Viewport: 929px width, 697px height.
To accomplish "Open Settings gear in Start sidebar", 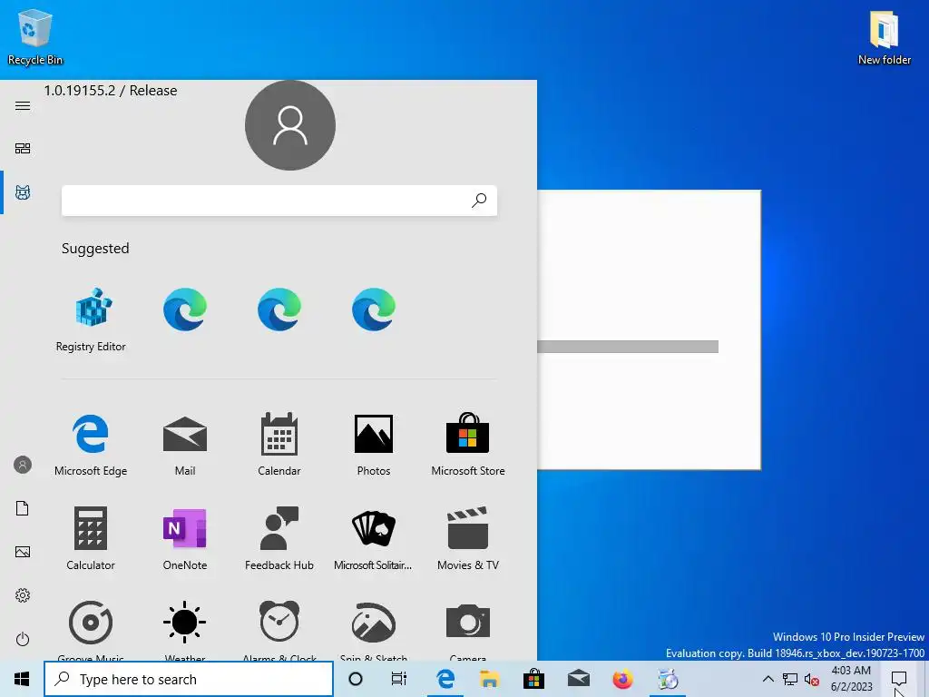I will coord(23,595).
